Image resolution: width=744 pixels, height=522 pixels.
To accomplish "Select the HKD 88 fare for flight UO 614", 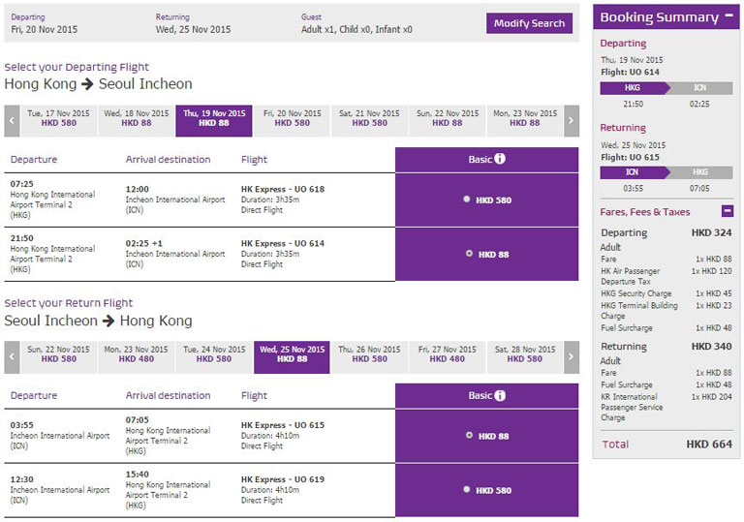I will point(470,254).
